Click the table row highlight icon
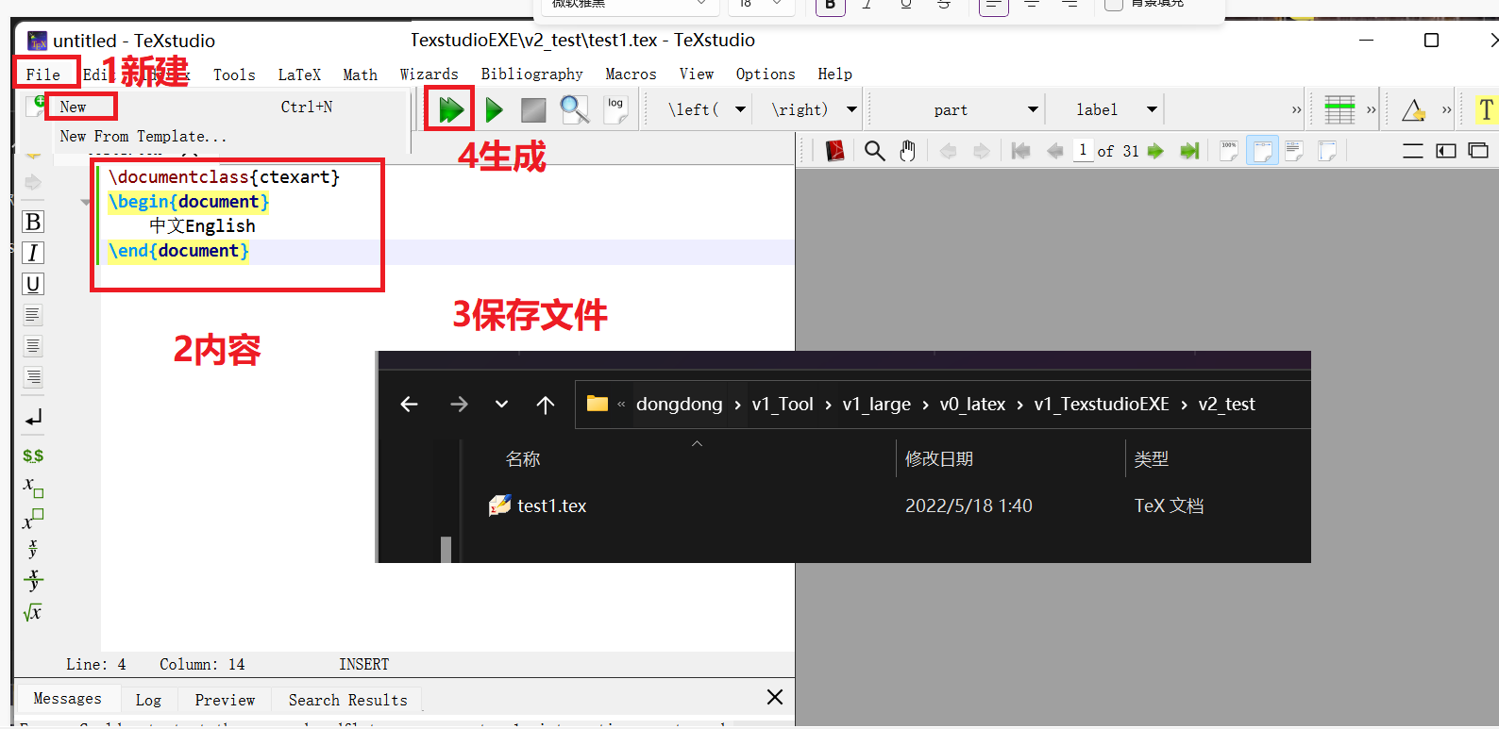This screenshot has width=1499, height=729. click(x=1339, y=109)
